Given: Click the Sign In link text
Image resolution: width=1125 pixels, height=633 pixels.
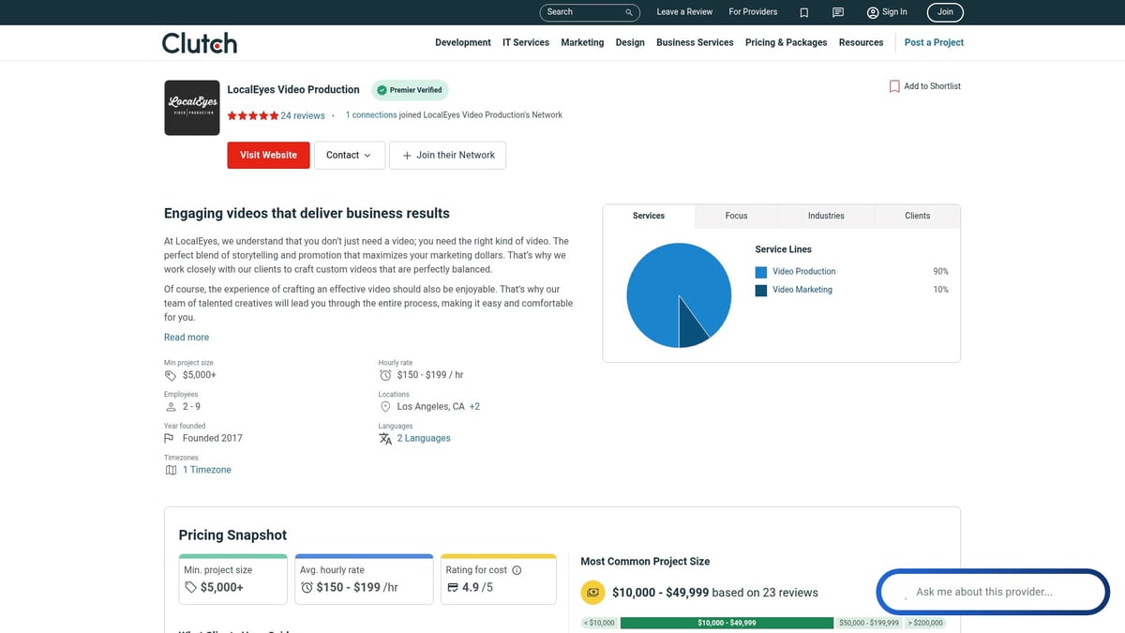Looking at the screenshot, I should tap(894, 12).
